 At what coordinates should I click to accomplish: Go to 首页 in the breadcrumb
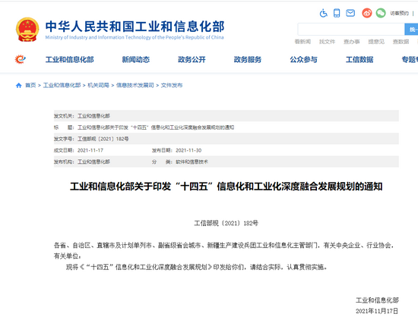(30, 85)
